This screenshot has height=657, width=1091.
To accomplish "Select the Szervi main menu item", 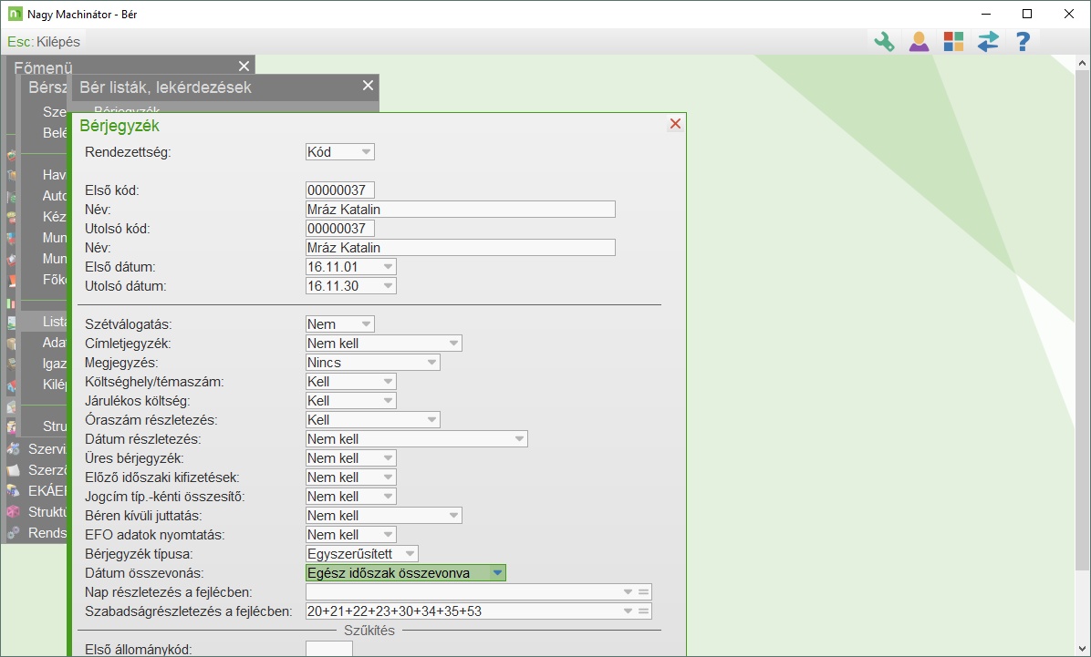I will coord(47,449).
